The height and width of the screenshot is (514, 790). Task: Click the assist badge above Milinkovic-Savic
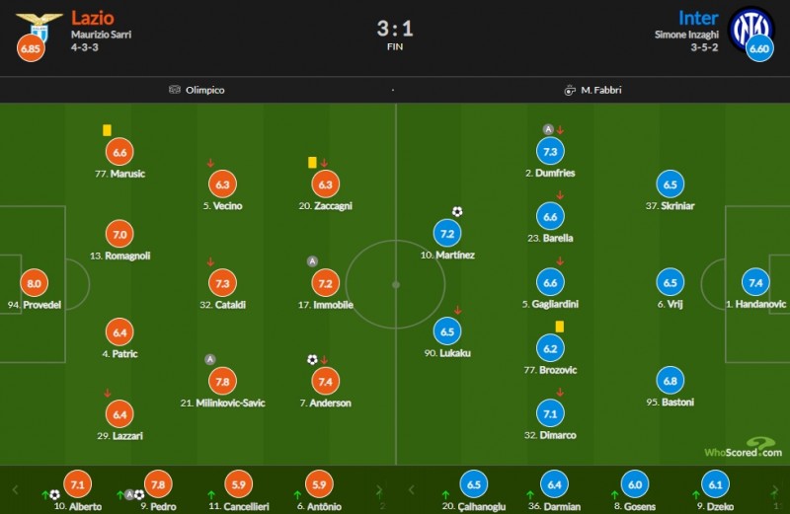(209, 360)
